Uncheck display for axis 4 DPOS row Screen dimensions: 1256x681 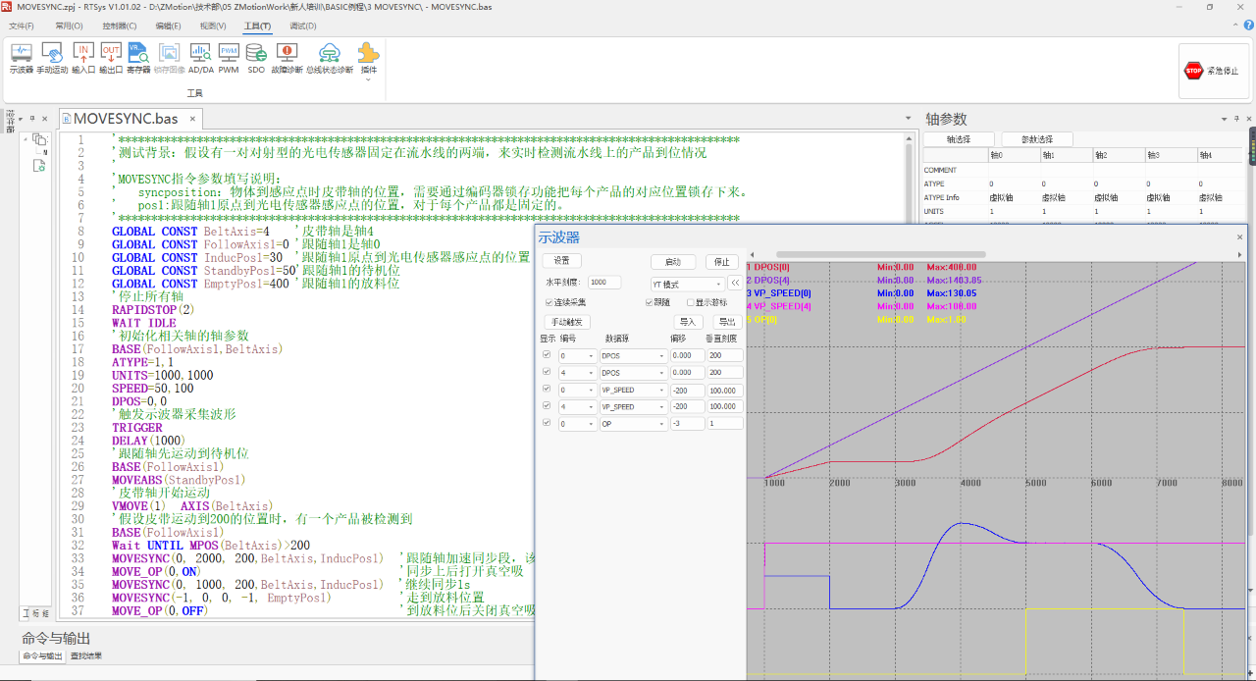click(547, 373)
